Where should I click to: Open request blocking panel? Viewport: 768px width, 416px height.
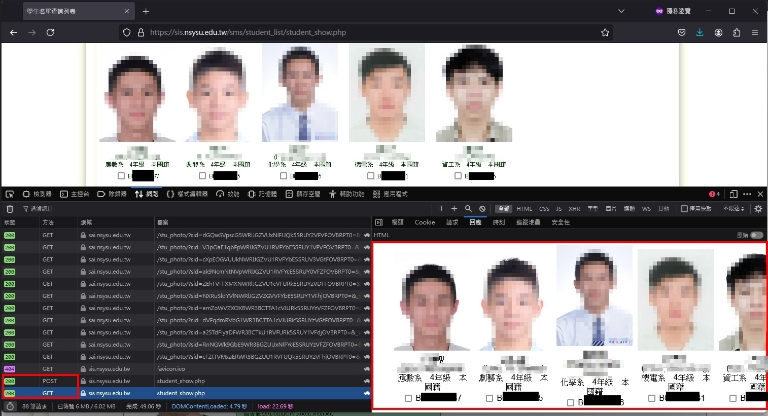pos(482,209)
